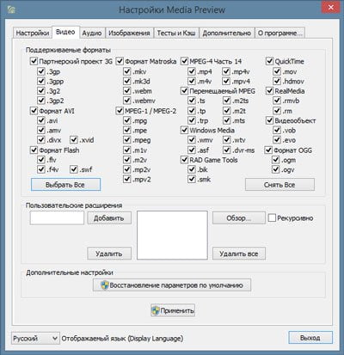Screen dimensions: 344x355
Task: Toggle the .smk checkbox
Action: pos(192,180)
